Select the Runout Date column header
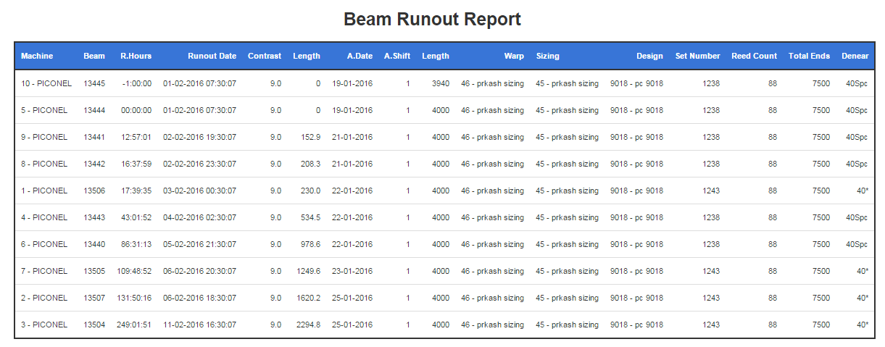Viewport: 885px width, 347px height. pos(212,56)
